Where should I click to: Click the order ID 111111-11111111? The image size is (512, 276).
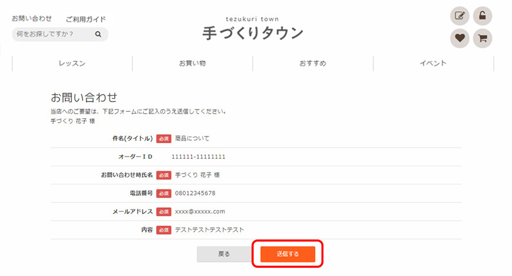click(199, 157)
